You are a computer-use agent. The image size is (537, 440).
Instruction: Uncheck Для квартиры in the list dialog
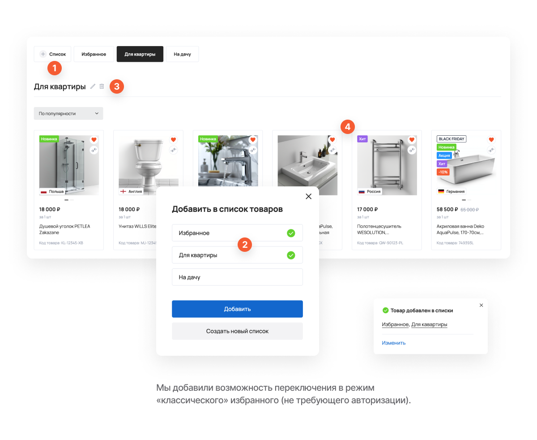point(291,255)
